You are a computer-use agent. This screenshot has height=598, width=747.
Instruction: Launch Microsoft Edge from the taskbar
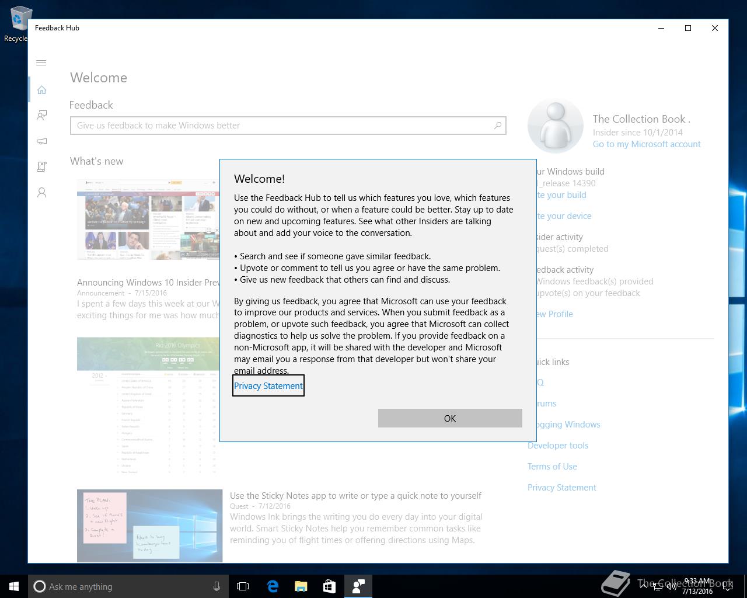click(273, 586)
